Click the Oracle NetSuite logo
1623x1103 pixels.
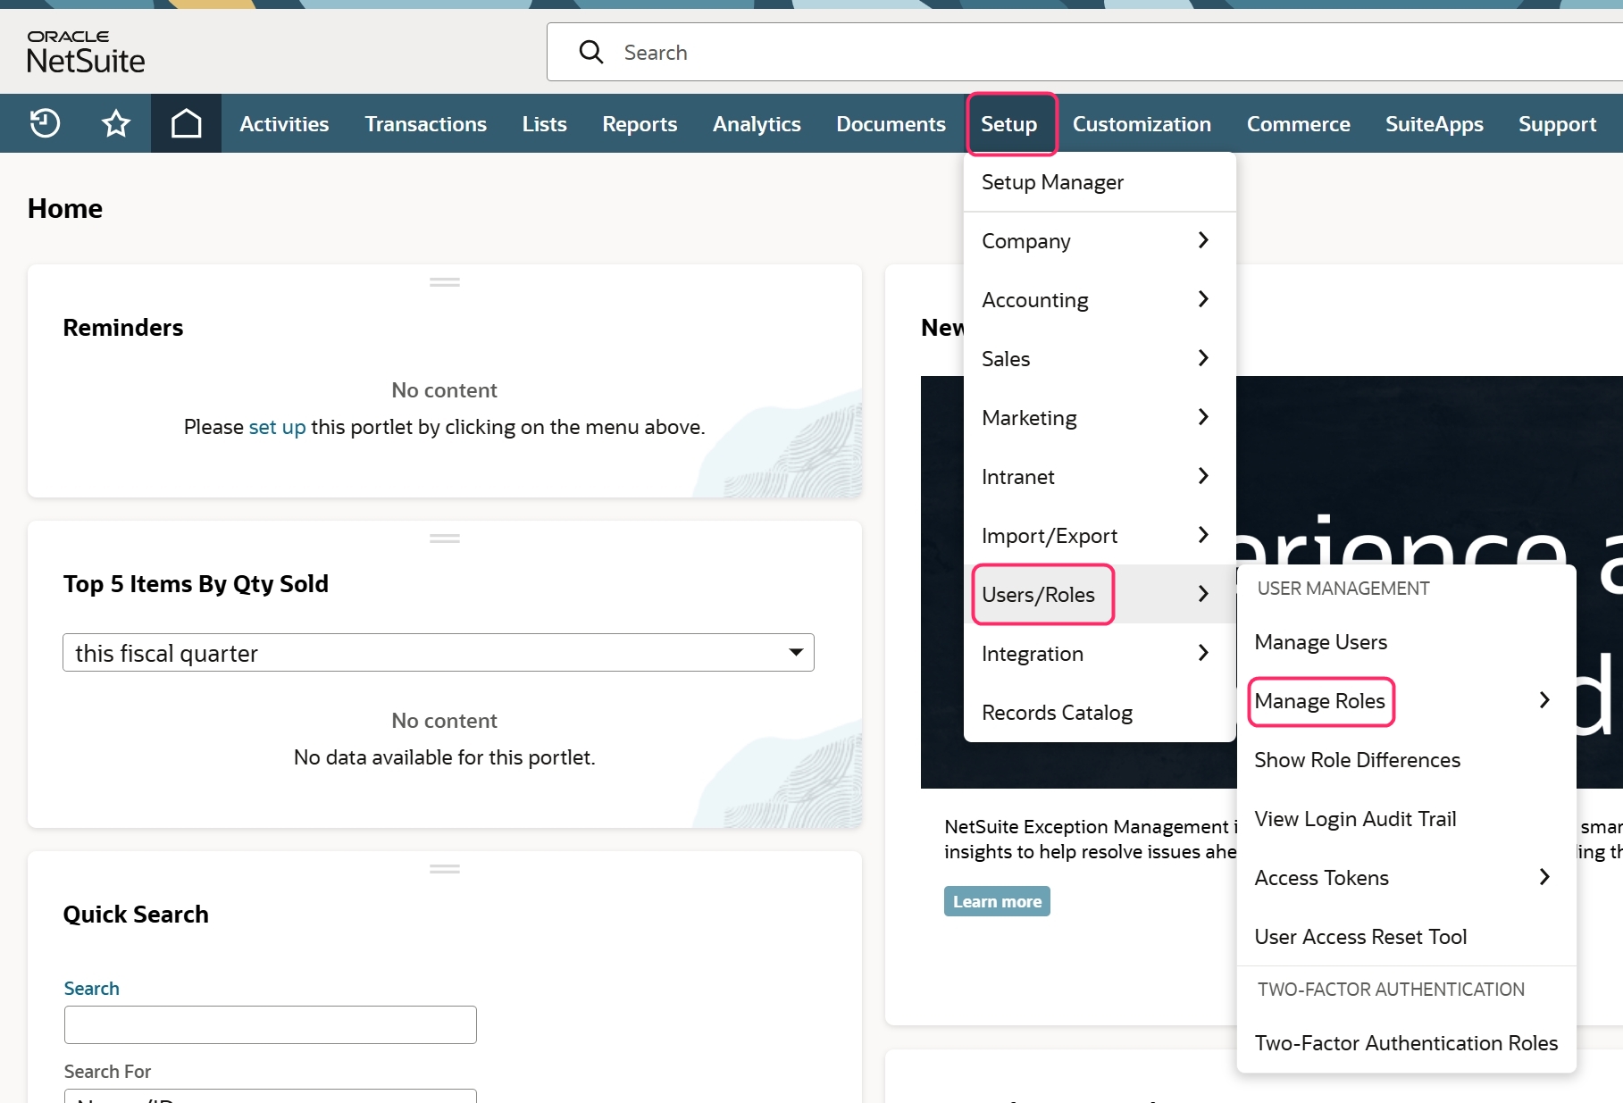(x=86, y=52)
